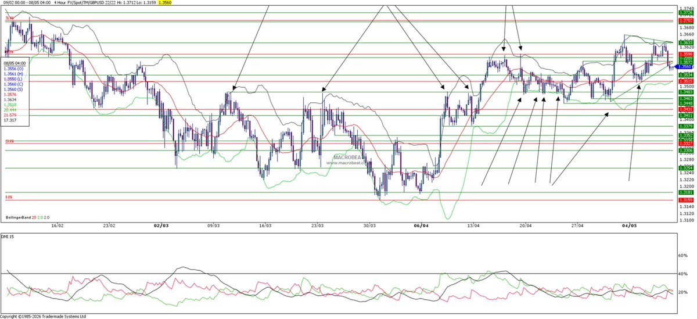Select the green 1.3463 level label
The height and width of the screenshot is (319, 697).
[x=686, y=99]
